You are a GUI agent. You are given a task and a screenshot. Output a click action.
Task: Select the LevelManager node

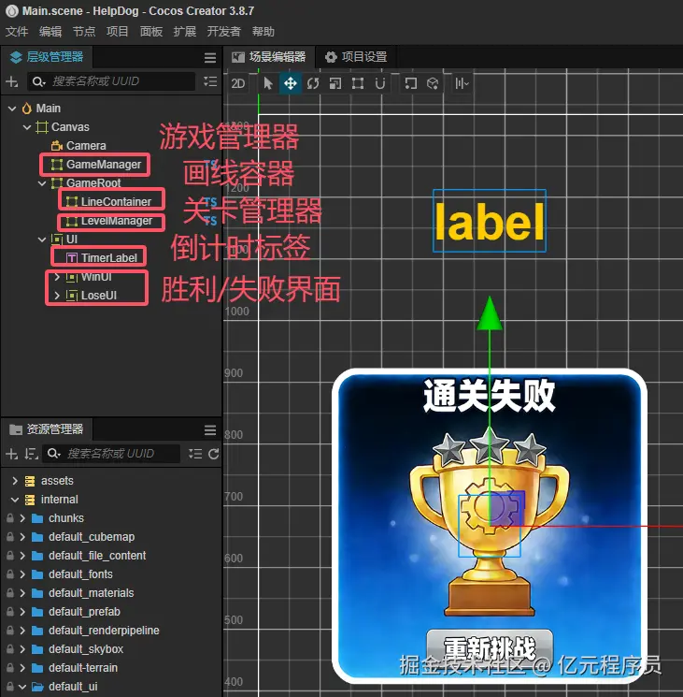116,221
